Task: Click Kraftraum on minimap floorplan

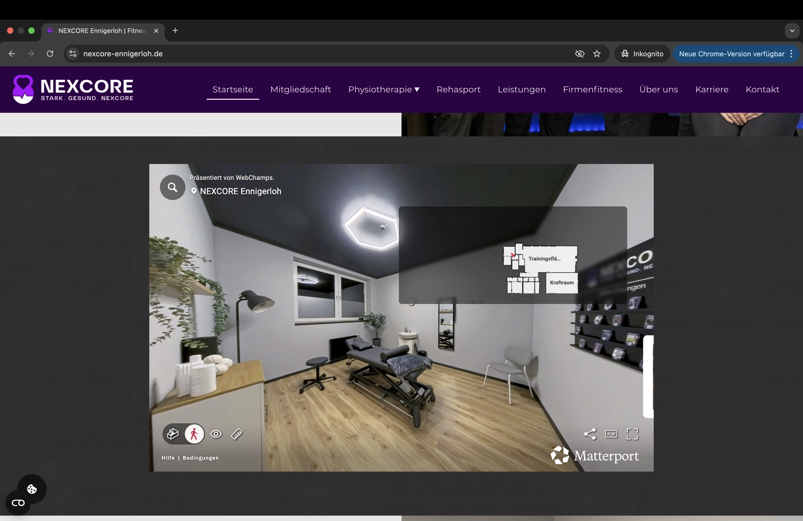Action: [562, 283]
